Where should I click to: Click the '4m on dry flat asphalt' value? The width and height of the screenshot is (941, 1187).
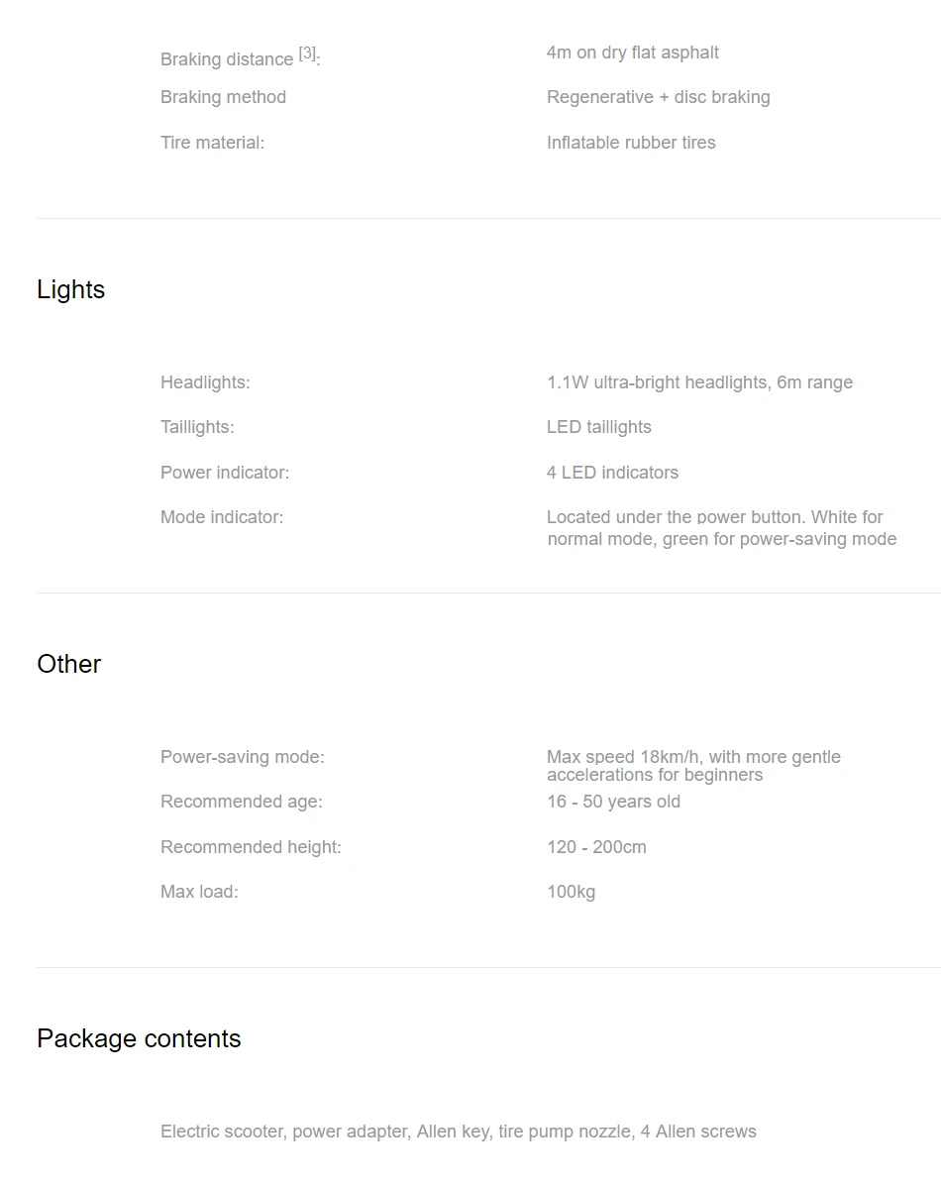point(632,53)
